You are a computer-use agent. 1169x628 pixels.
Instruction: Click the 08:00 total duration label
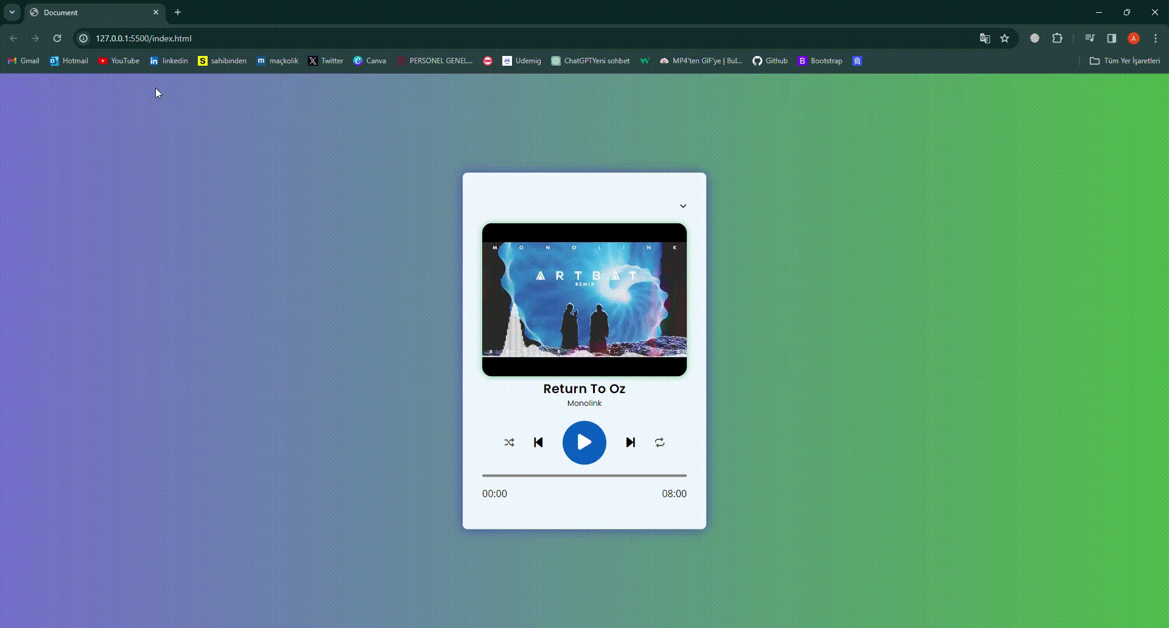(x=674, y=494)
